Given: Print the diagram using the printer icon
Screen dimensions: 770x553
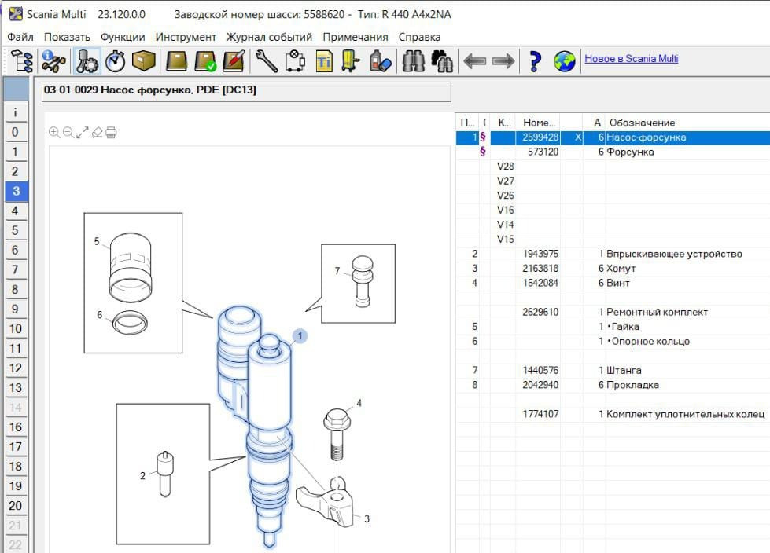Looking at the screenshot, I should tap(112, 133).
